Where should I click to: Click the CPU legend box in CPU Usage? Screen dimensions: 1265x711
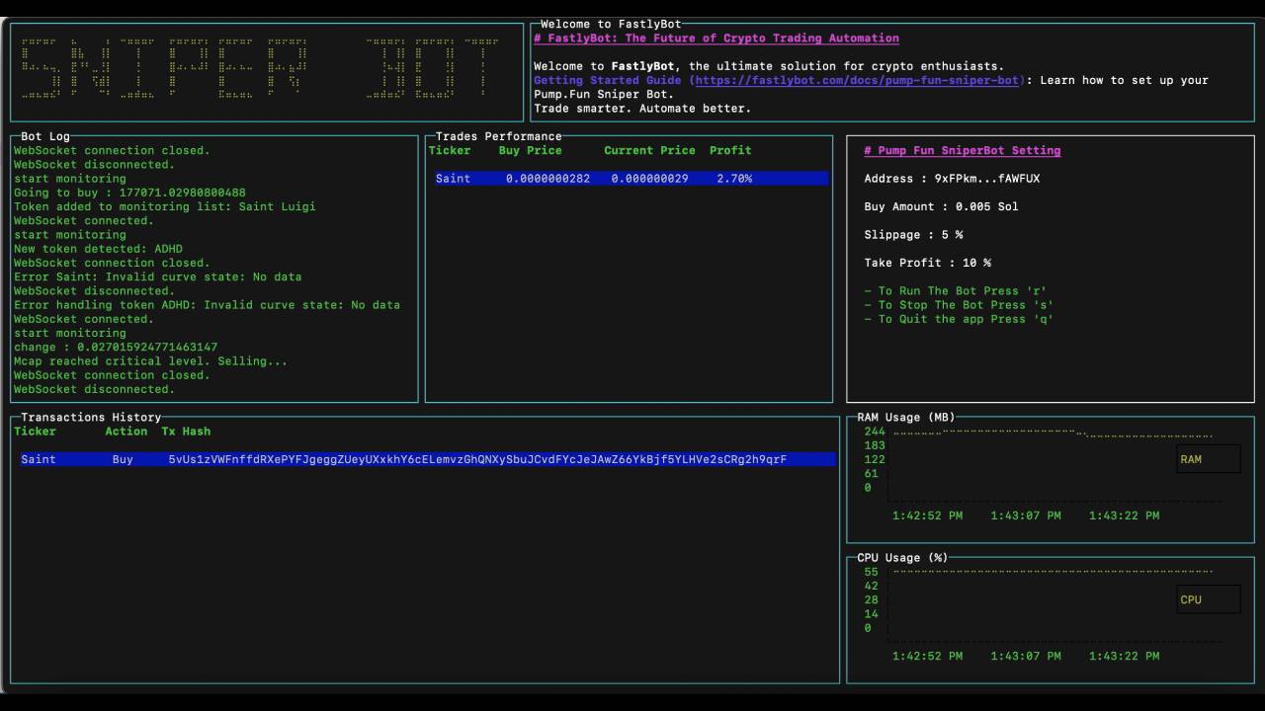click(x=1209, y=599)
